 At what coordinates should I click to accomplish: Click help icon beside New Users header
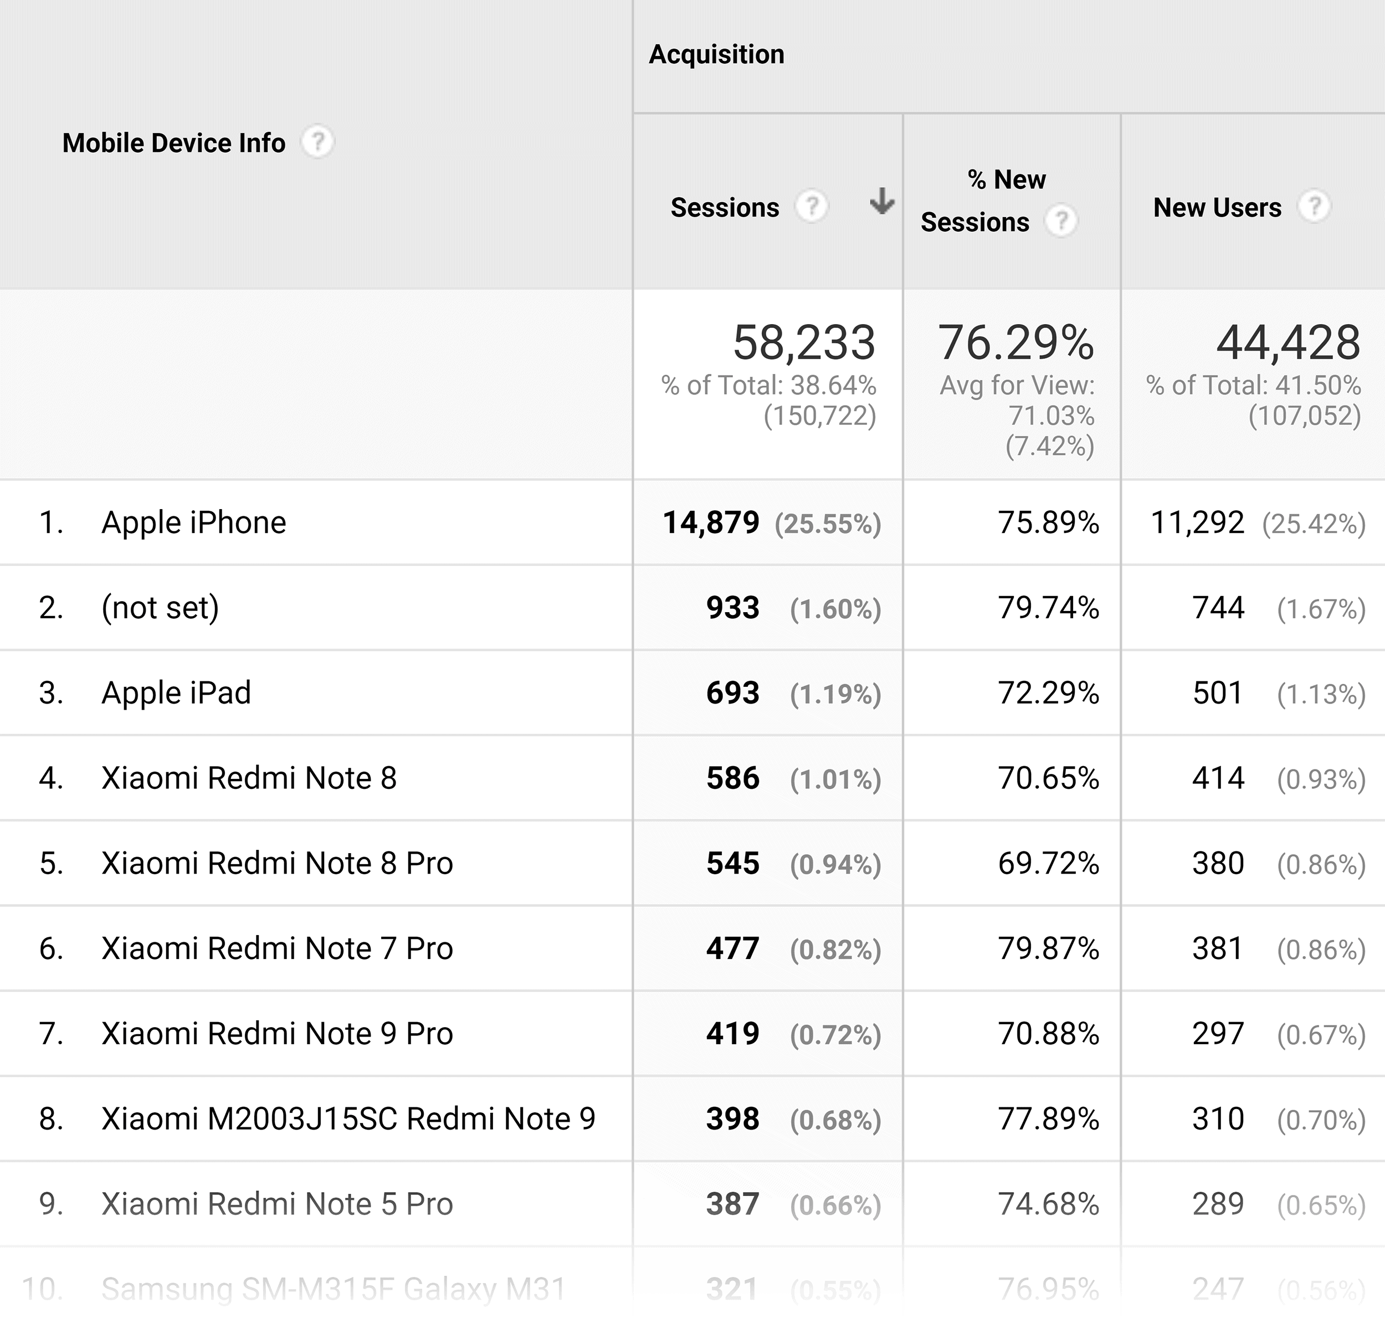1314,207
